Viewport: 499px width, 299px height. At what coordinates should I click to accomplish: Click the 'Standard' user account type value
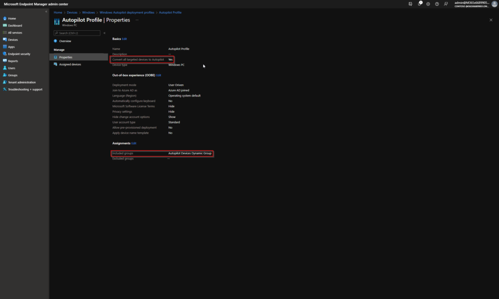point(174,122)
